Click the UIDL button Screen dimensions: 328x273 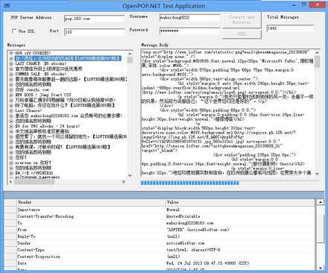tap(242, 34)
